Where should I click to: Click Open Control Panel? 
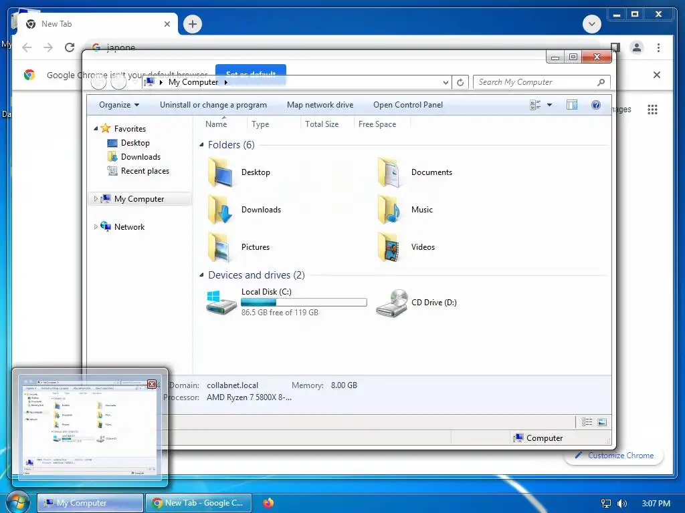point(408,105)
